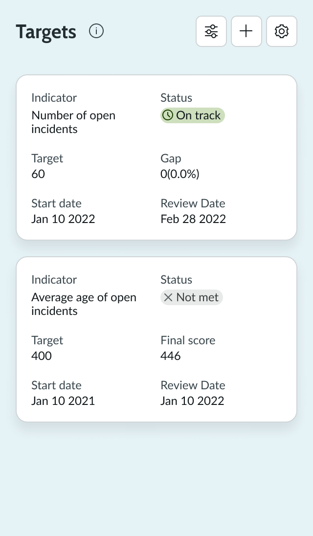Select the Number of open incidents indicator
313x536 pixels.
pos(73,122)
